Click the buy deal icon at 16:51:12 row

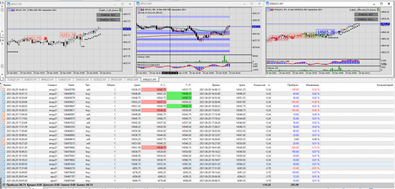(x=4, y=93)
